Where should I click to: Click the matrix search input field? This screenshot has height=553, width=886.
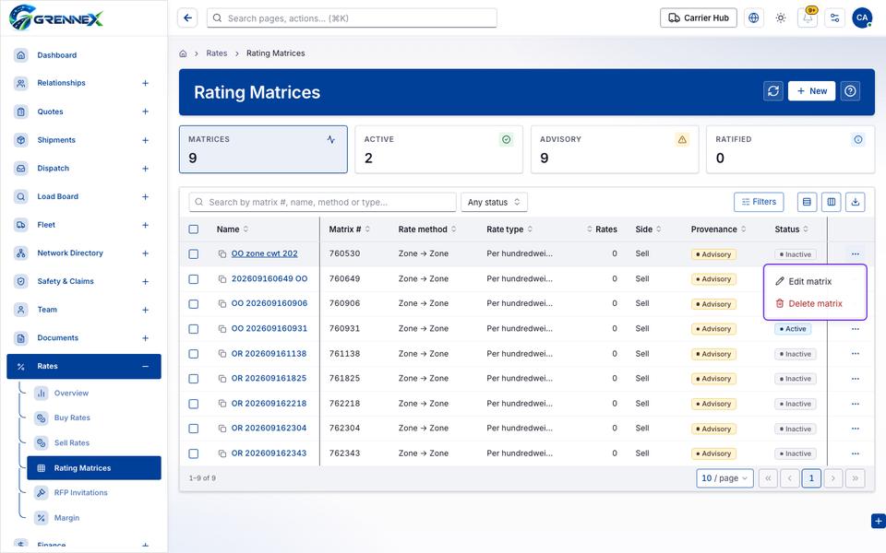point(322,202)
